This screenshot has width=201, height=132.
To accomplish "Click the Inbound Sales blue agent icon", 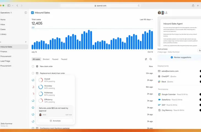I will (32, 13).
